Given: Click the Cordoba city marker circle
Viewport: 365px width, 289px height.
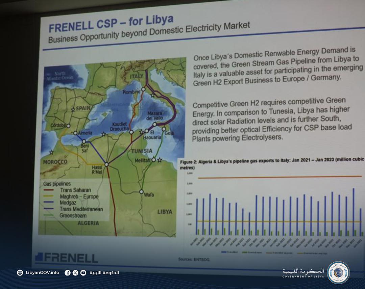Looking at the screenshot, I should point(68,126).
